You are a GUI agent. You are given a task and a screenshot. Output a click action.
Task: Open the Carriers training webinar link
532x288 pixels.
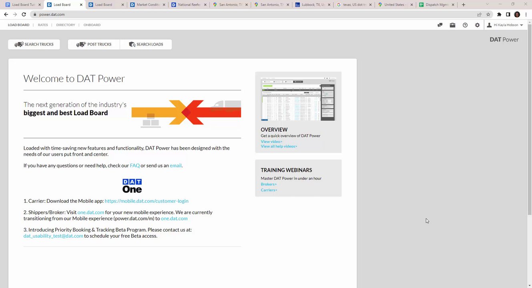(x=269, y=190)
